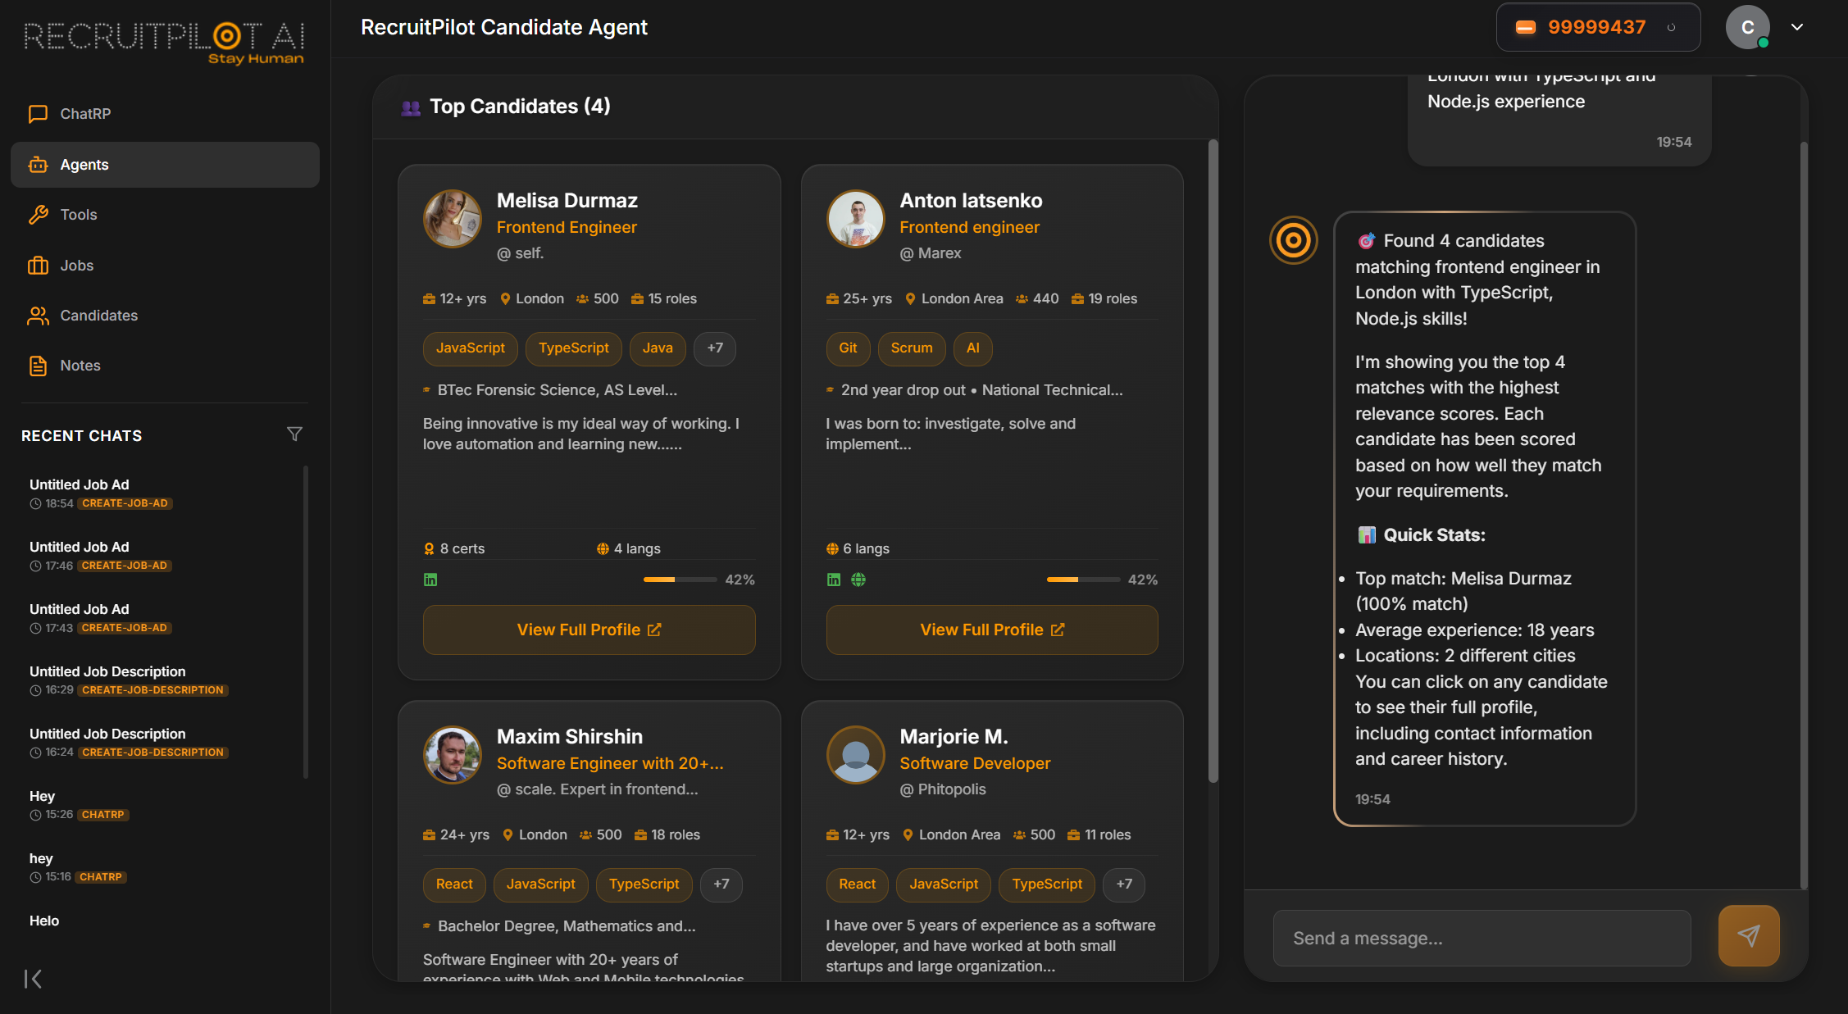Click Melisa's JavaScript skill tag

click(471, 348)
